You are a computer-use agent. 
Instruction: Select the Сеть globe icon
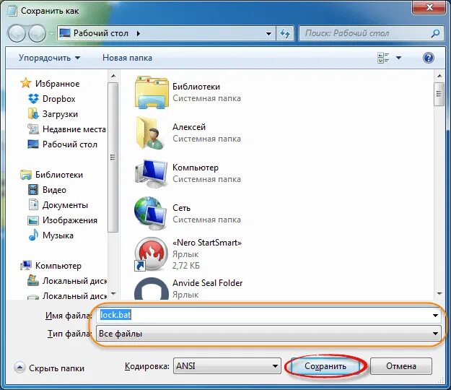[151, 213]
